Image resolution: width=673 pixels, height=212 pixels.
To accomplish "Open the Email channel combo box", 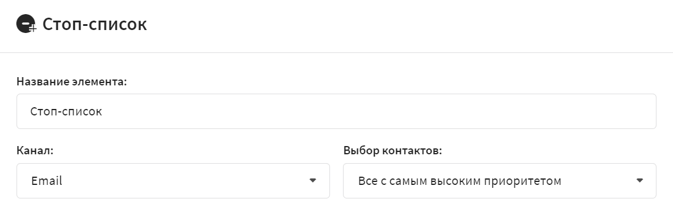I will (173, 181).
